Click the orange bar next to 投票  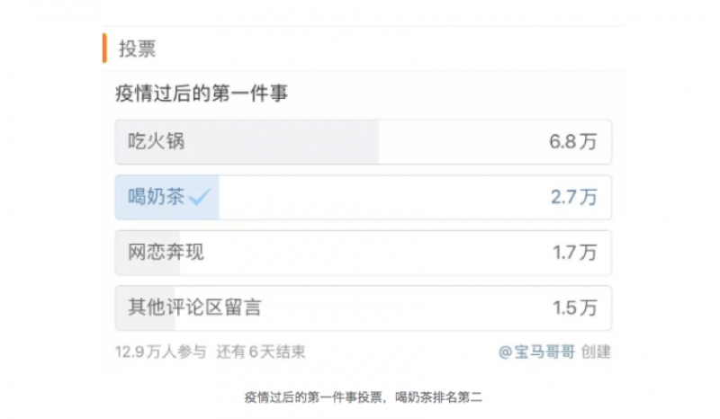tap(105, 48)
